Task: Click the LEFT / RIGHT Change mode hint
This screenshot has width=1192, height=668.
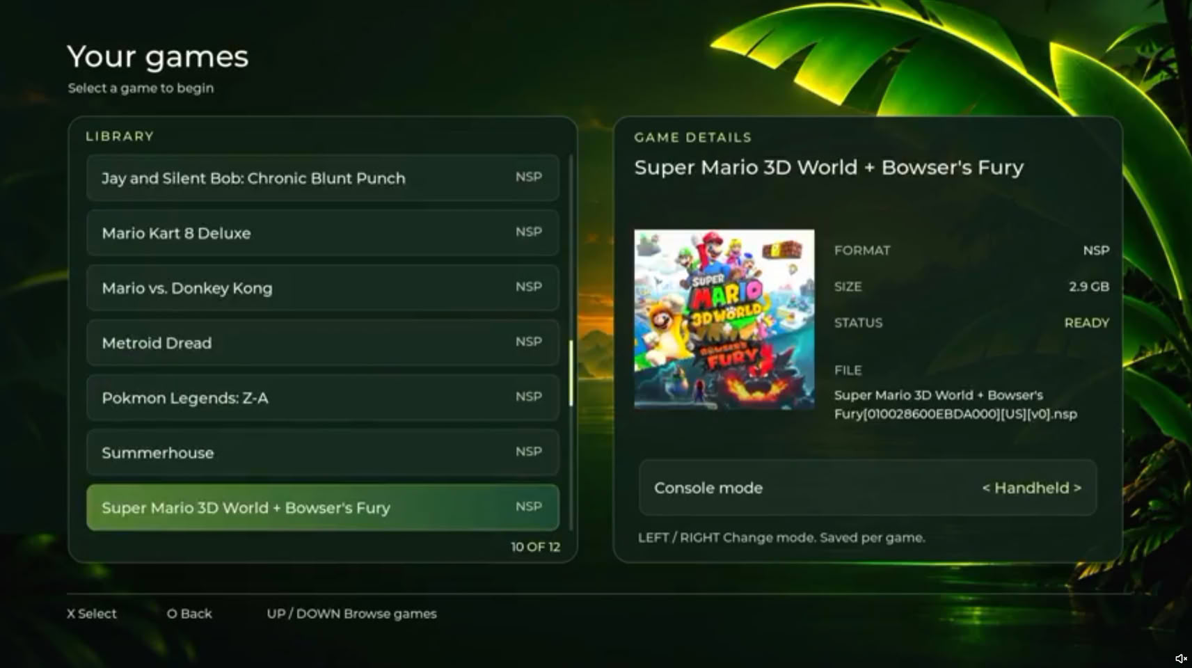Action: click(781, 537)
